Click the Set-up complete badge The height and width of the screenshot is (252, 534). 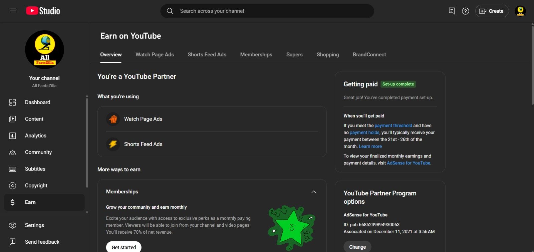[x=398, y=84]
